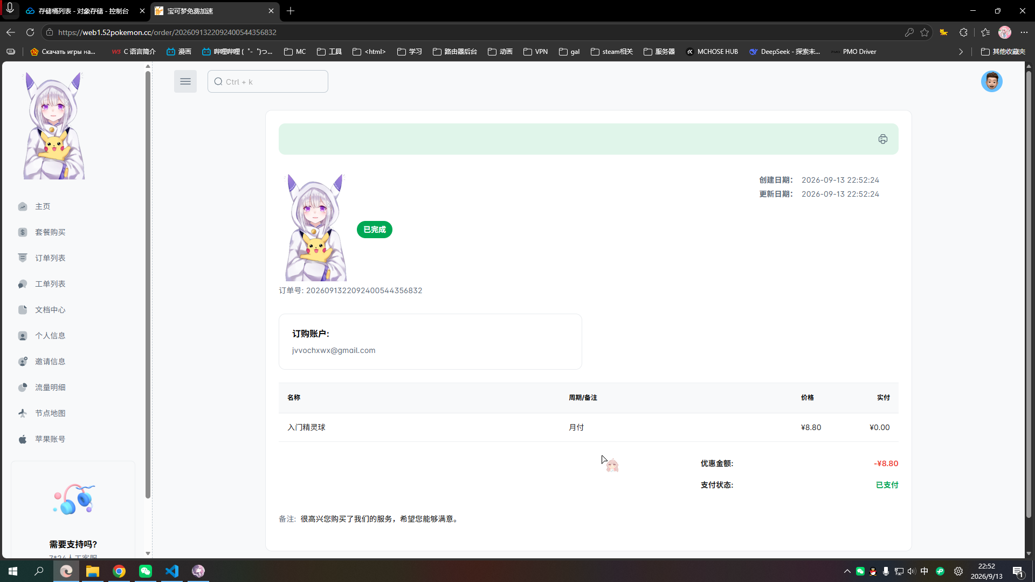Viewport: 1035px width, 582px height.
Task: Click the address bar URL
Action: (167, 32)
